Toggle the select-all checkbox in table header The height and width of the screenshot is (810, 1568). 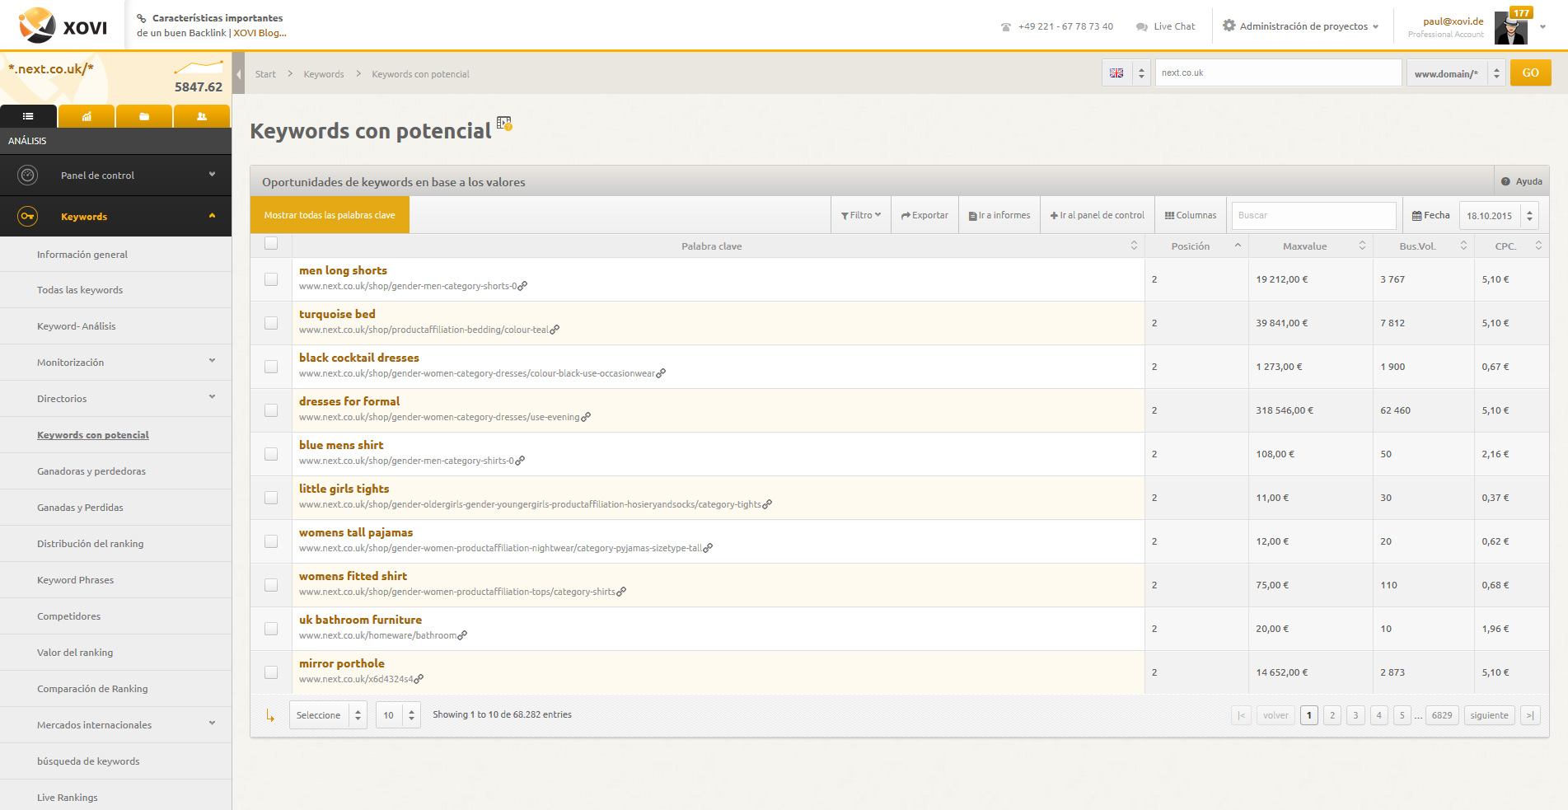(271, 243)
